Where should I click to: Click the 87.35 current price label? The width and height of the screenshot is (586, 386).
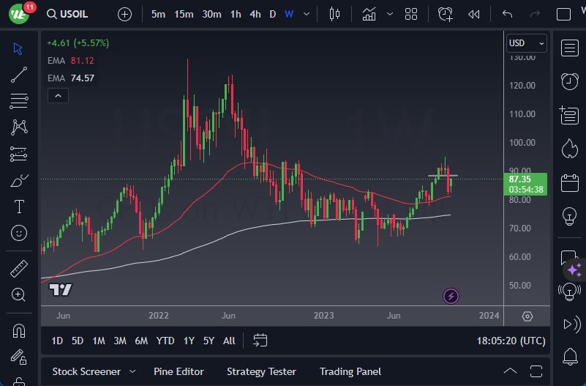(526, 179)
